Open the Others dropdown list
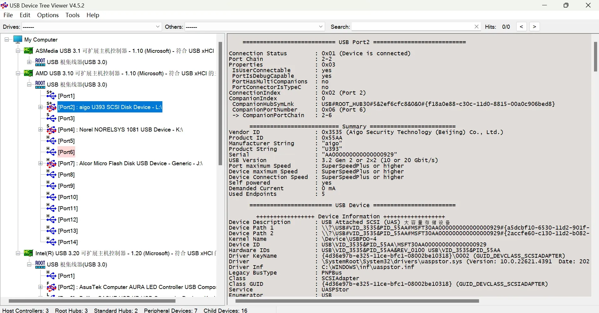The height and width of the screenshot is (313, 599). (x=321, y=27)
